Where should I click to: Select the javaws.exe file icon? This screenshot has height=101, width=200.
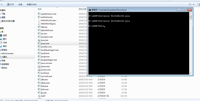click(39, 70)
